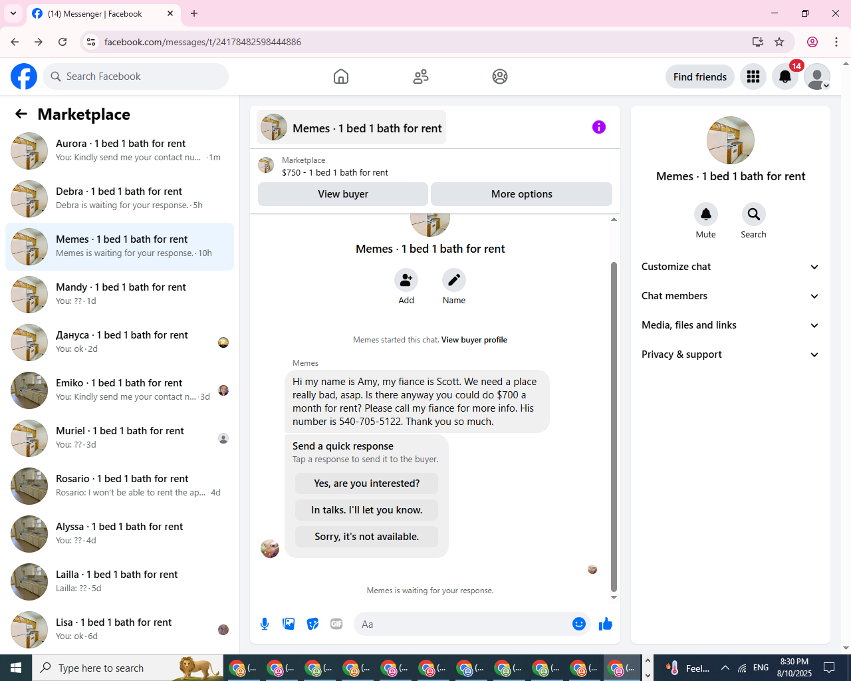This screenshot has width=851, height=681.
Task: Open Lisa 1 bed 1 bath chat
Action: pyautogui.click(x=120, y=630)
